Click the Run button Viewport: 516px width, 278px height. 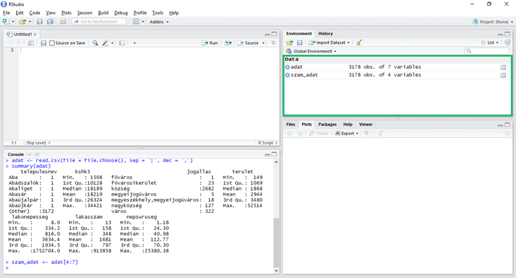pyautogui.click(x=210, y=43)
